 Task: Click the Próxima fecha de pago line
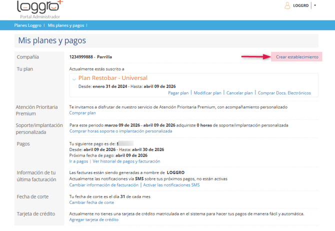[108, 155]
